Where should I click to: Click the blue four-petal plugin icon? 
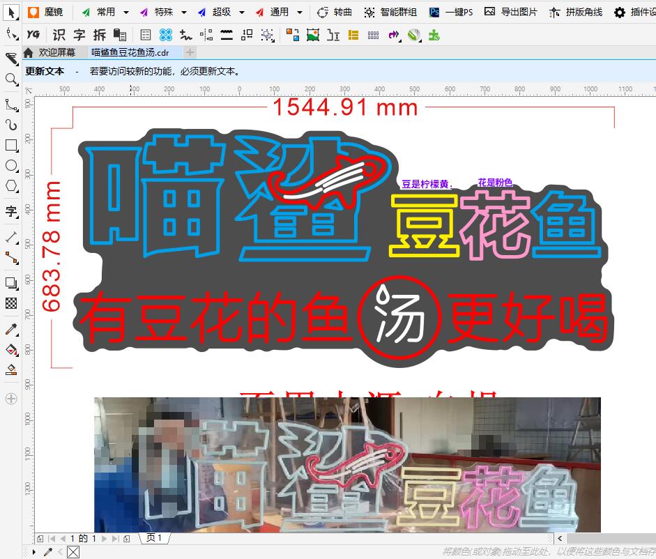click(166, 35)
